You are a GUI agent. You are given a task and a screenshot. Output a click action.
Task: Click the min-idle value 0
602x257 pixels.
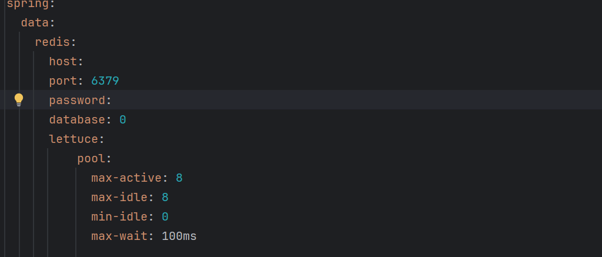point(165,216)
